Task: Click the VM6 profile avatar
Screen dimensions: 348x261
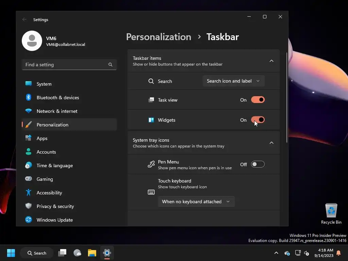Action: pos(32,41)
